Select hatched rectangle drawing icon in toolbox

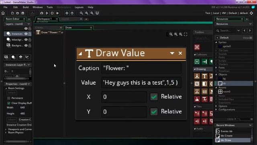coord(197,84)
